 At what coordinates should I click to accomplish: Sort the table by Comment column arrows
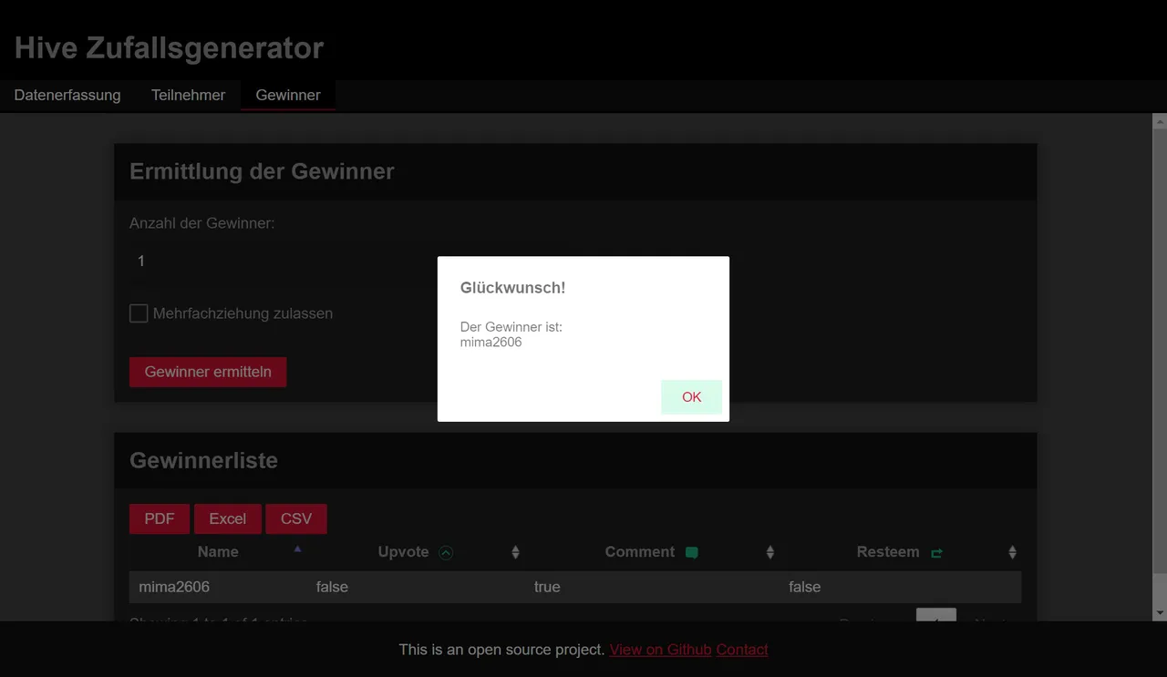tap(769, 552)
